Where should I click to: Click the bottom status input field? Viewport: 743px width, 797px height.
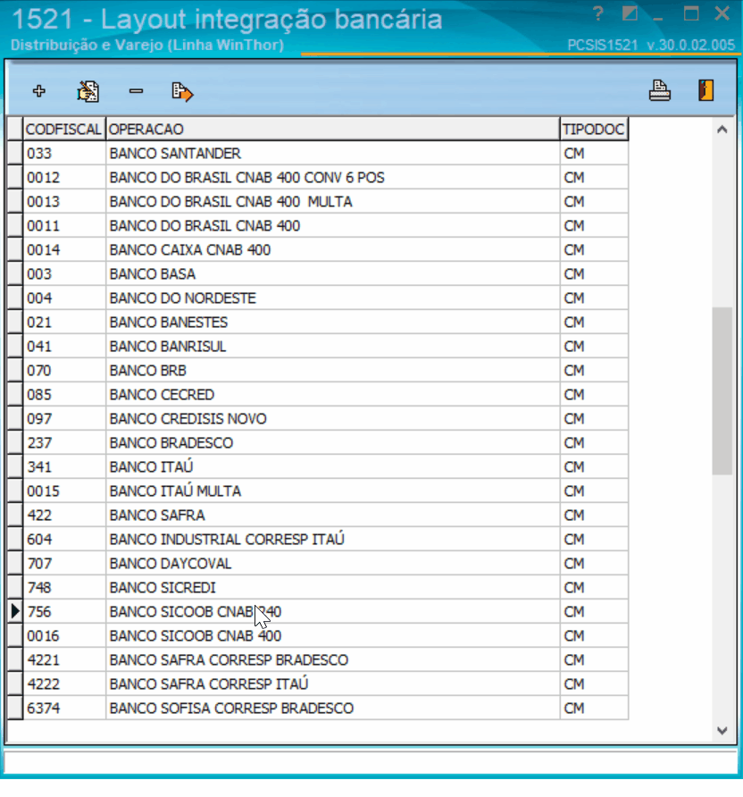(371, 762)
